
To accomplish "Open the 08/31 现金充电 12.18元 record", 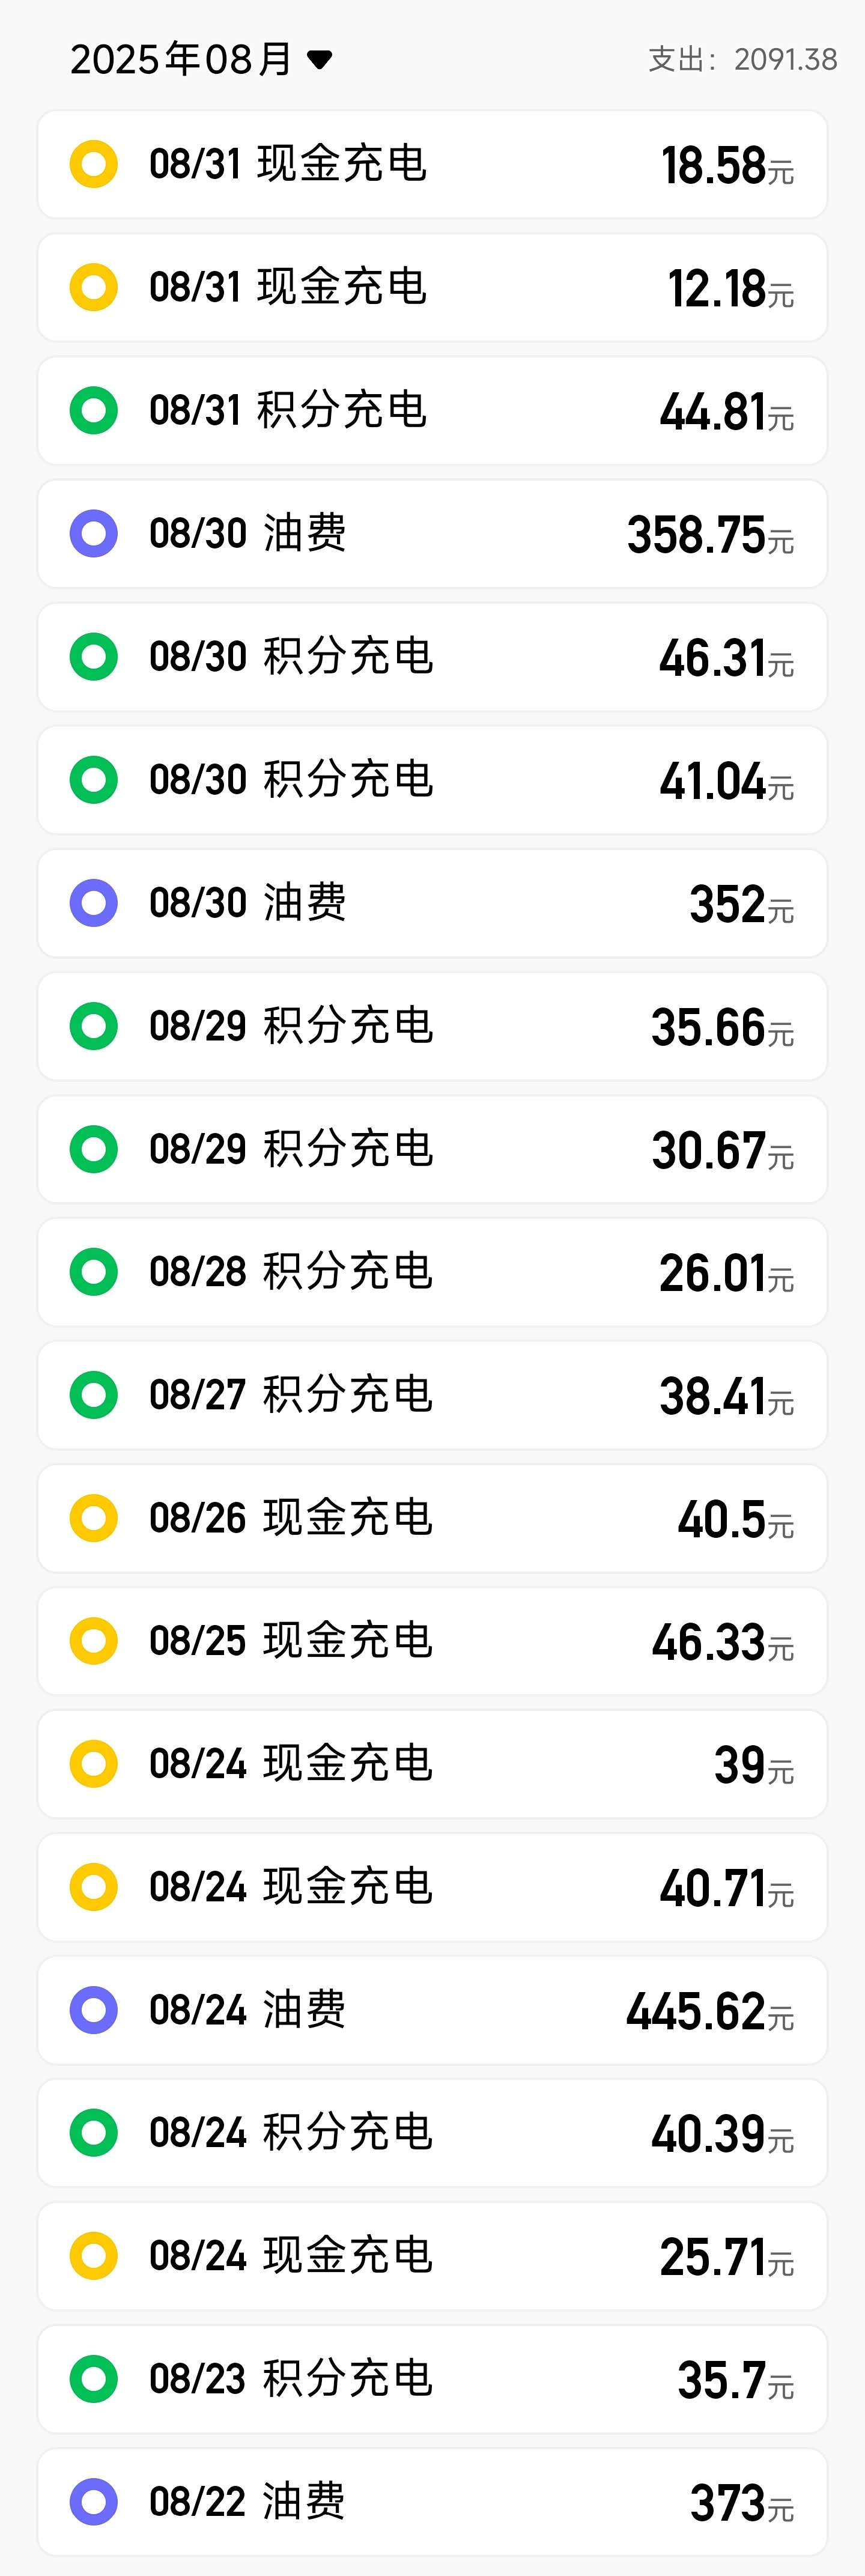I will 432,288.
